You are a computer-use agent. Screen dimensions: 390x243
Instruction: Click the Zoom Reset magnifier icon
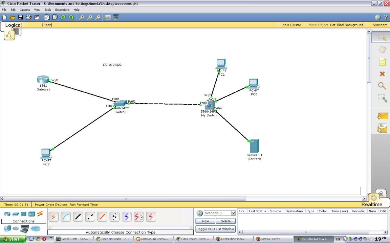pyautogui.click(x=89, y=17)
